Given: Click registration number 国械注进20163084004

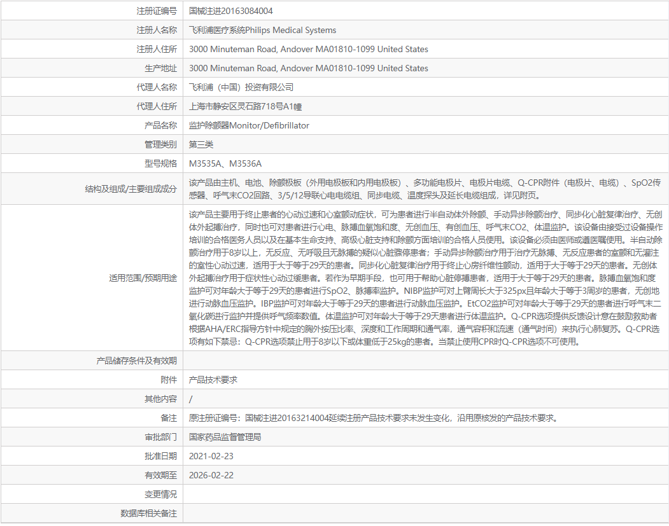Looking at the screenshot, I should pos(231,11).
